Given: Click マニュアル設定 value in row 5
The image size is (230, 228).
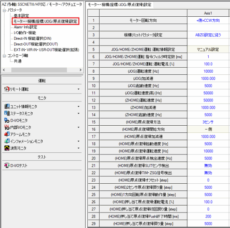Looking at the screenshot, I should pos(208,50).
